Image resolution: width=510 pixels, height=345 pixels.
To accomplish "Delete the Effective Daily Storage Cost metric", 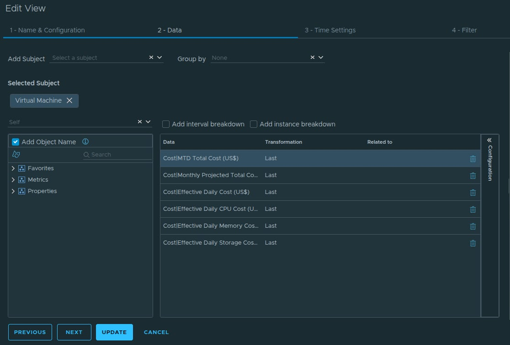I will click(x=473, y=243).
